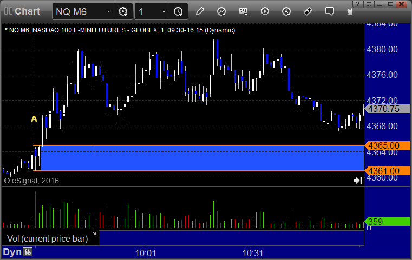Select the blue shaded price zone
This screenshot has height=260, width=412.
[202, 158]
